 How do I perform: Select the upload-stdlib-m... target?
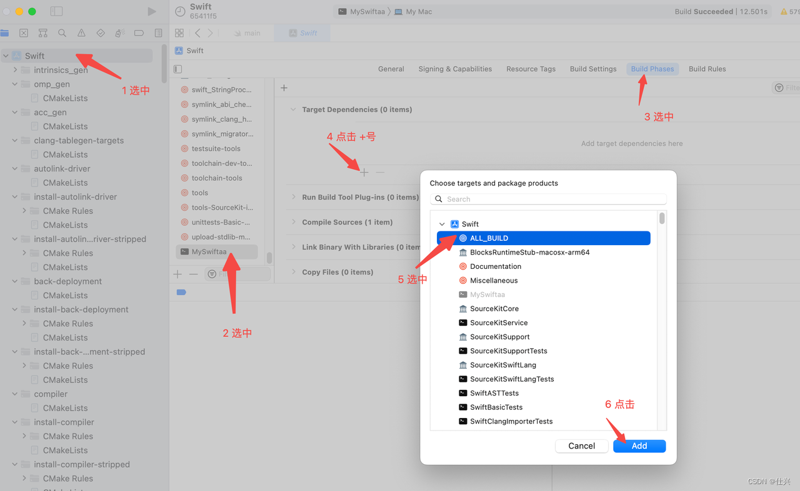(216, 237)
